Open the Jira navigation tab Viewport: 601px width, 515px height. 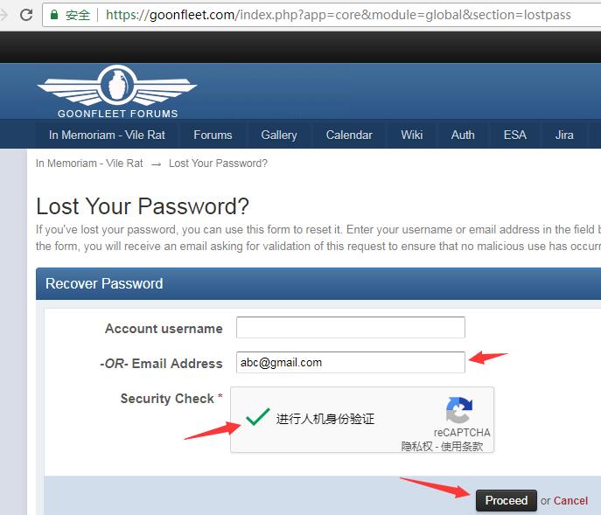564,135
